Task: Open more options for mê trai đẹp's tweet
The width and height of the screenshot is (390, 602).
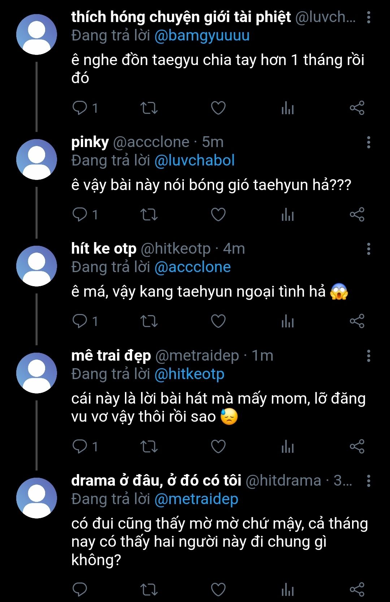Action: [x=368, y=356]
